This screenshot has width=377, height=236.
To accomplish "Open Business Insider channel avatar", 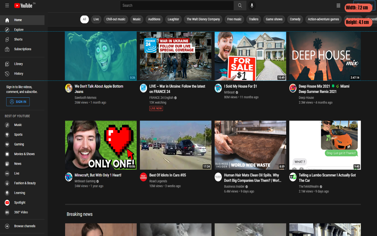I will click(x=218, y=177).
